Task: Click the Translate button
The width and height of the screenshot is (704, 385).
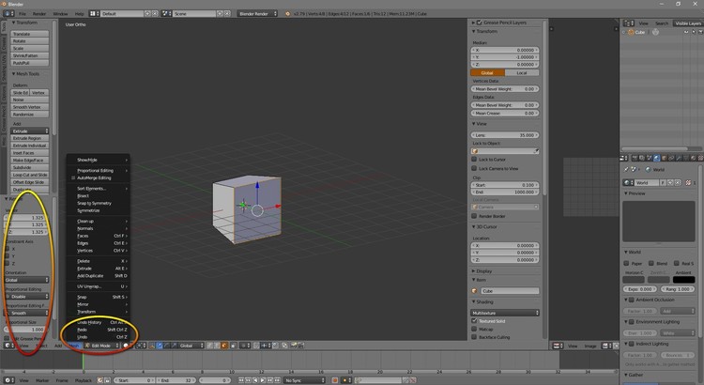Action: [x=30, y=34]
